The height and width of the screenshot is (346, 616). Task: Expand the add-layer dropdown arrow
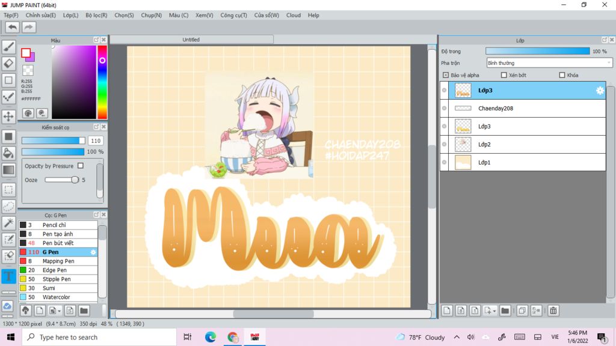click(x=494, y=311)
